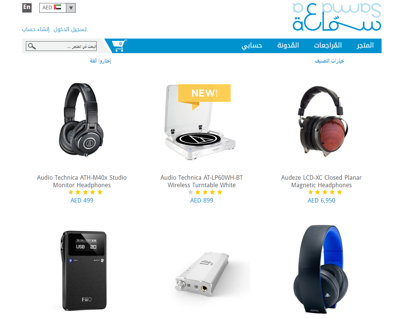Switch language with the En toggle

tap(27, 7)
